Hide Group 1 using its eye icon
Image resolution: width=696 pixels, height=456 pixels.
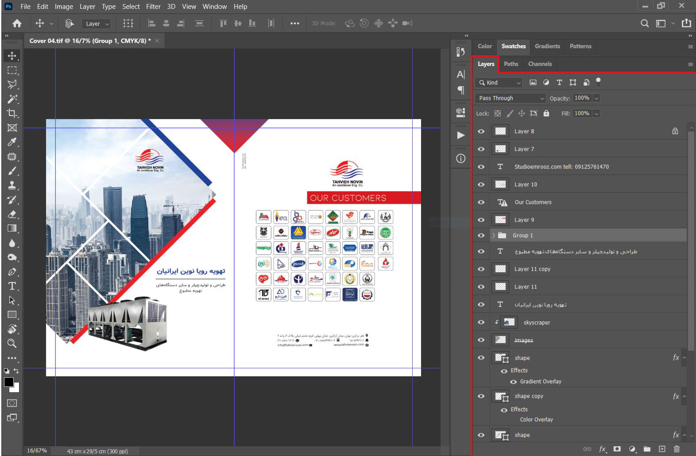click(481, 236)
